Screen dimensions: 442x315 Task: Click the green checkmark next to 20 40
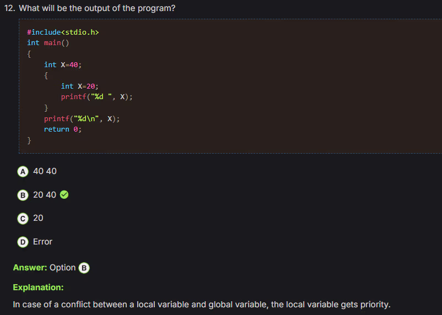[64, 194]
